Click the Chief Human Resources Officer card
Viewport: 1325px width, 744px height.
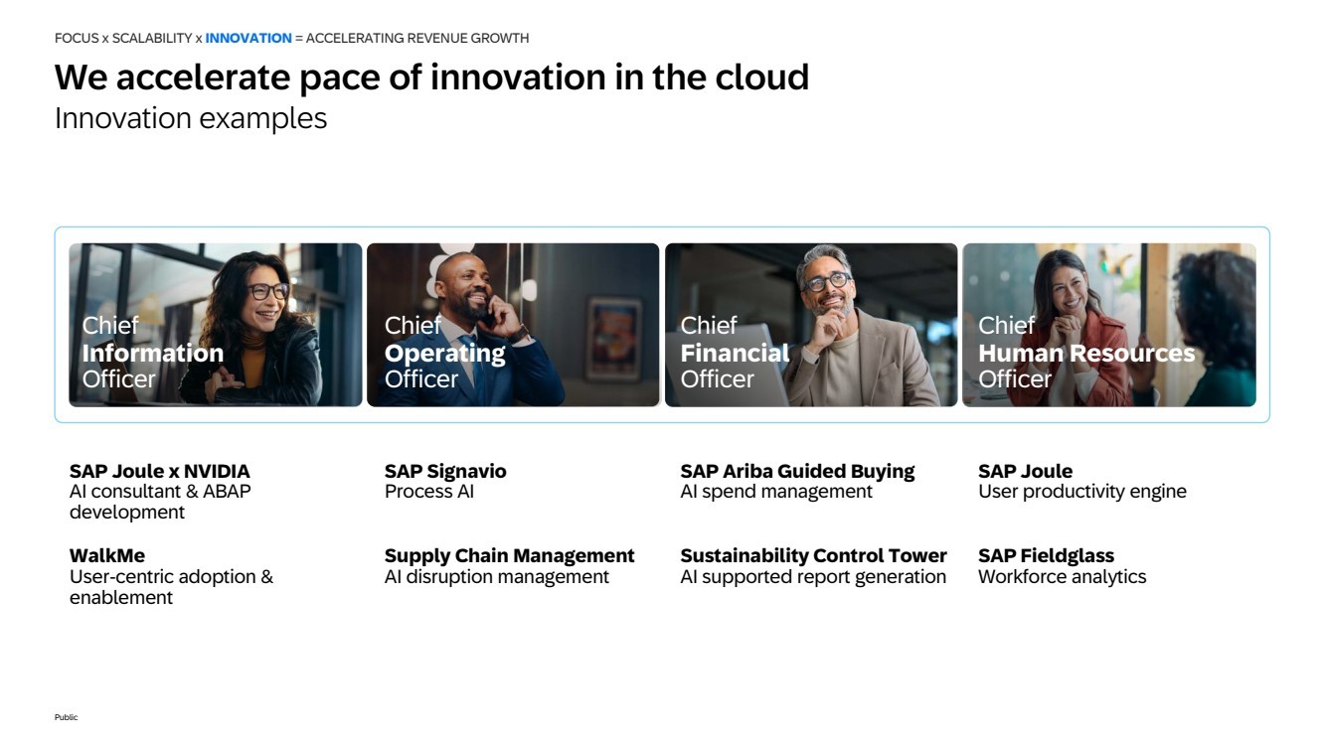pos(1108,325)
